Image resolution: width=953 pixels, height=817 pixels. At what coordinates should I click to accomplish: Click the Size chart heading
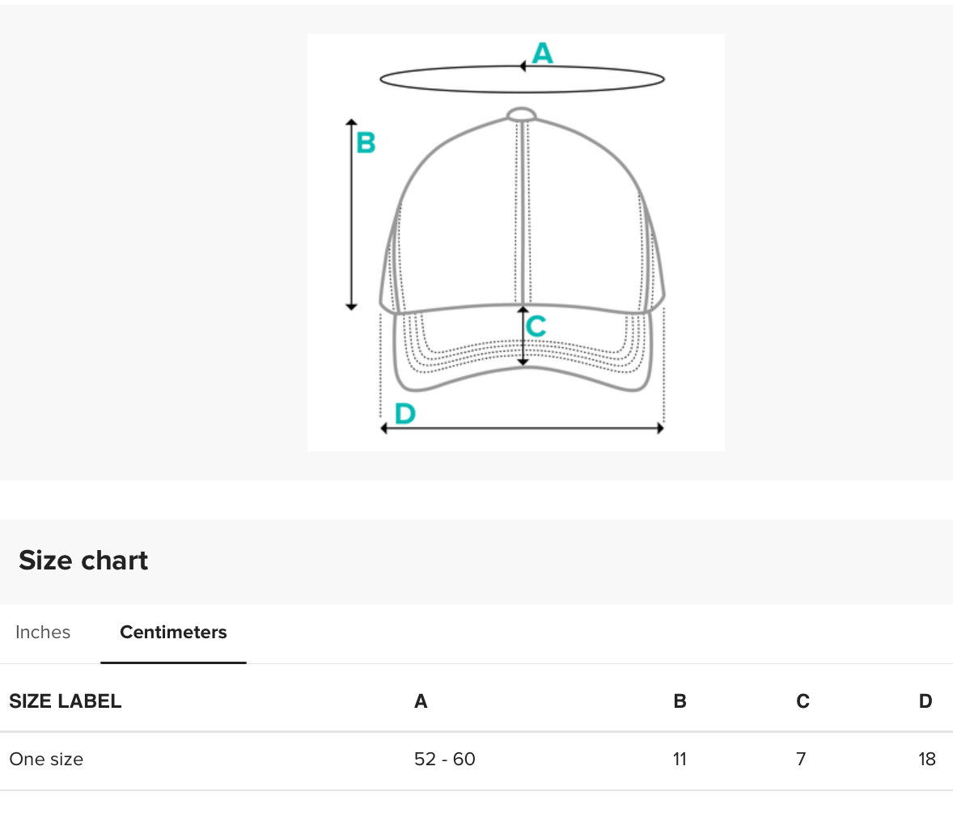pos(83,561)
